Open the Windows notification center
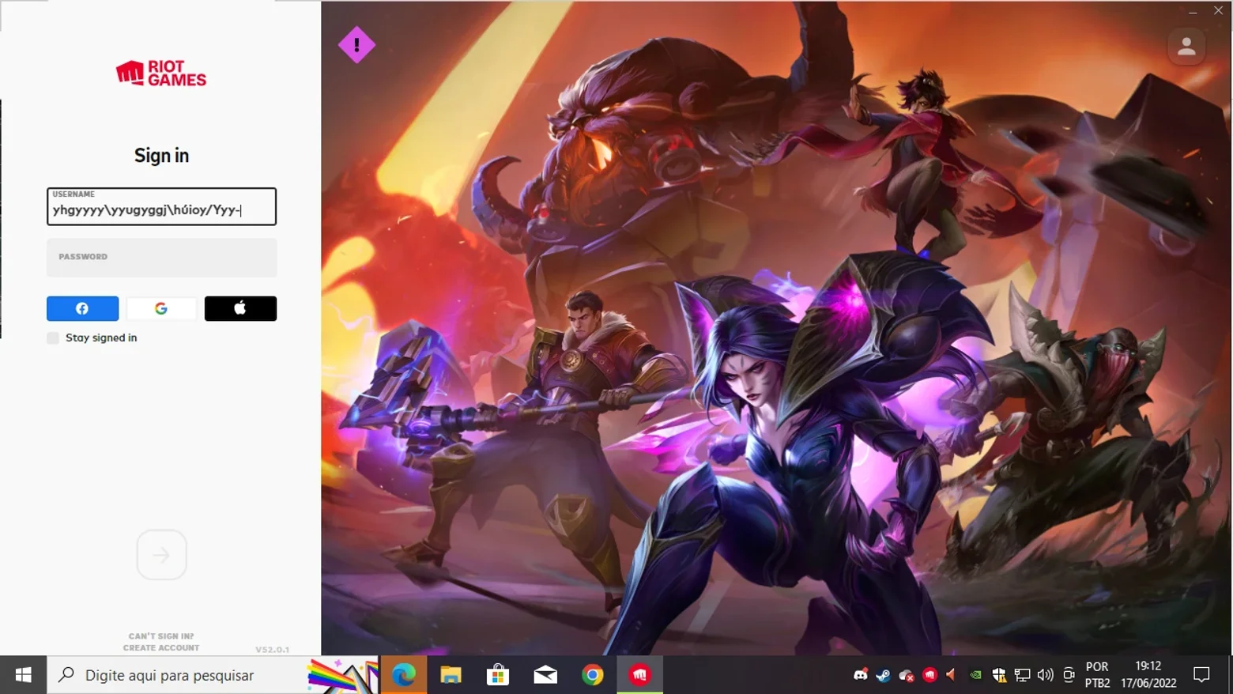The width and height of the screenshot is (1233, 694). click(1201, 675)
